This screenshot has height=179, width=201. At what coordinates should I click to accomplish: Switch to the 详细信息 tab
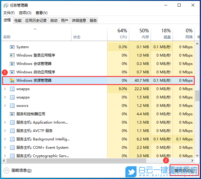point(79,21)
